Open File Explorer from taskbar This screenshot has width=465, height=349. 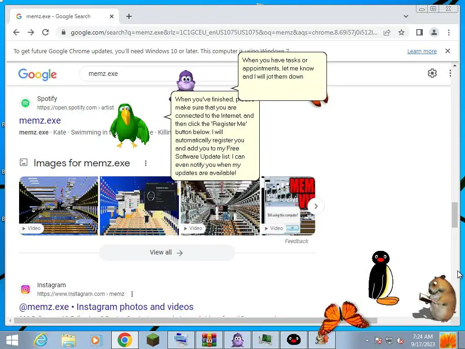tap(69, 340)
